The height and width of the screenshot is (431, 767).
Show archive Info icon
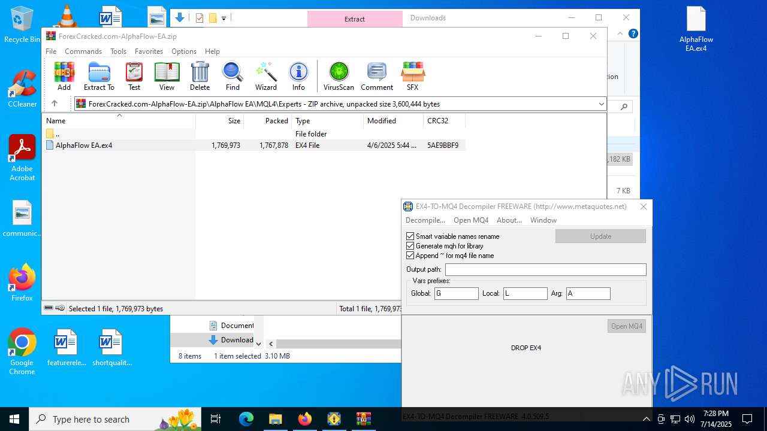pyautogui.click(x=298, y=76)
